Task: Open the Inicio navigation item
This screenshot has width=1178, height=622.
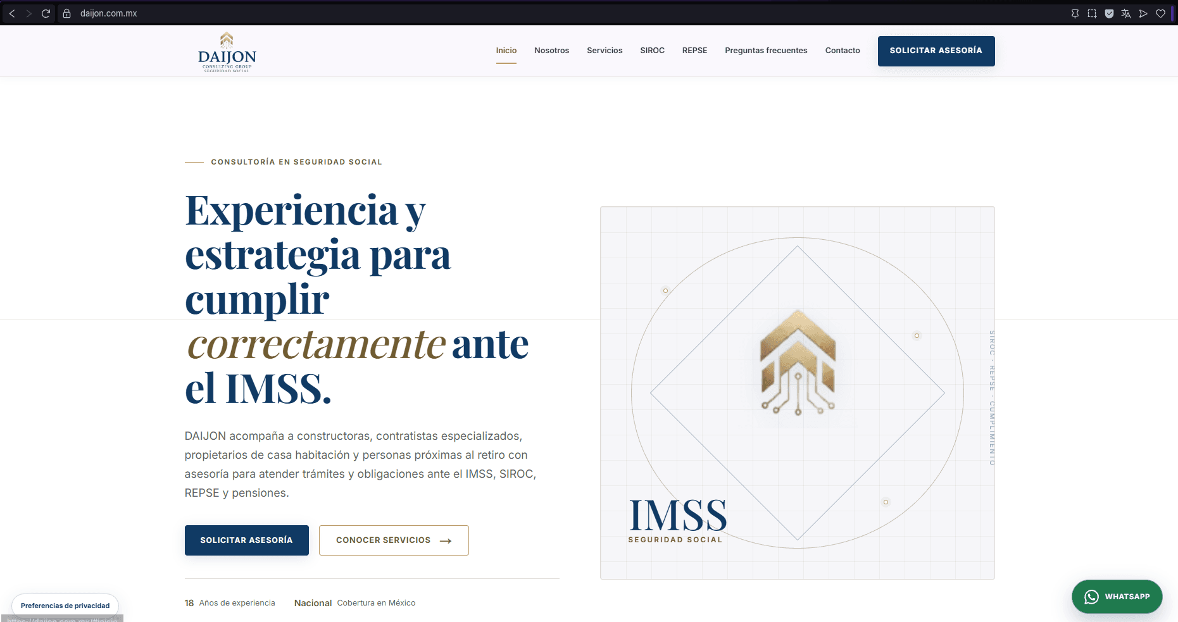Action: tap(506, 51)
